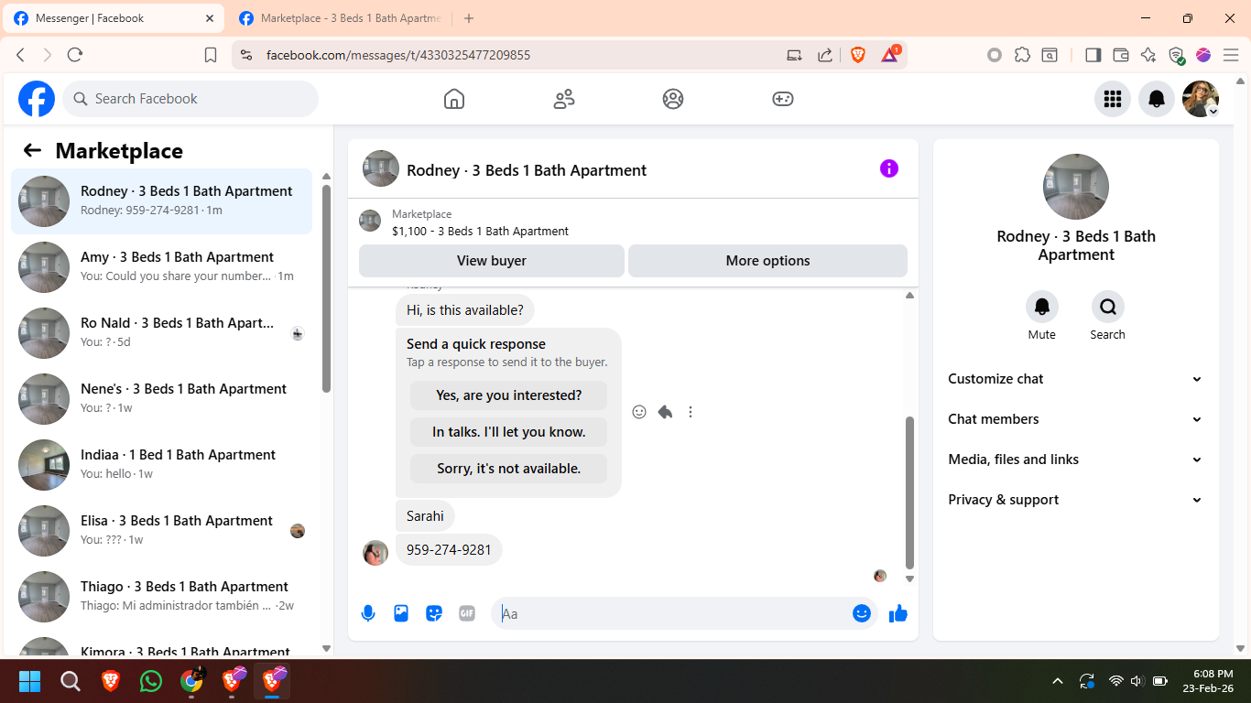This screenshot has width=1251, height=703.
Task: Expand the Customize chat section
Action: pos(1076,379)
